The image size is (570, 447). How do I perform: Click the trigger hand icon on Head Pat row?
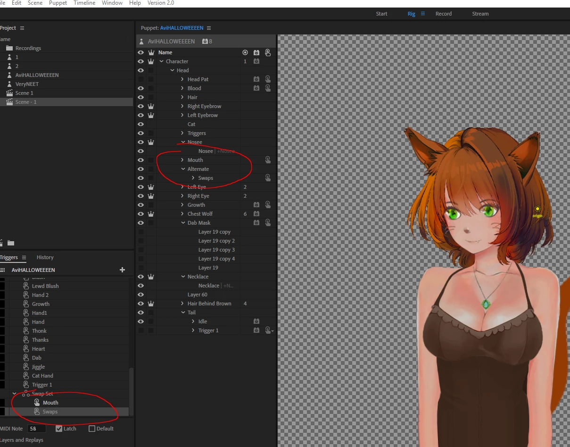coord(268,79)
